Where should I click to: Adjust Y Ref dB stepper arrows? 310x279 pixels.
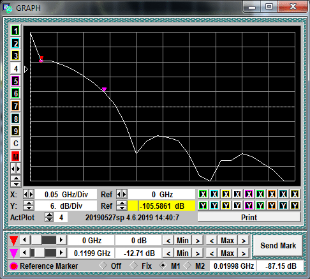[122, 206]
